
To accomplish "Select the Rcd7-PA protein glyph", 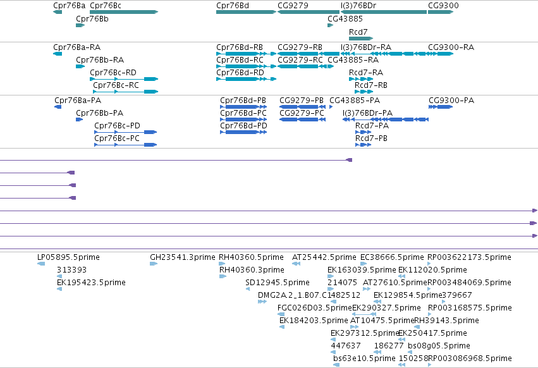I will (364, 132).
